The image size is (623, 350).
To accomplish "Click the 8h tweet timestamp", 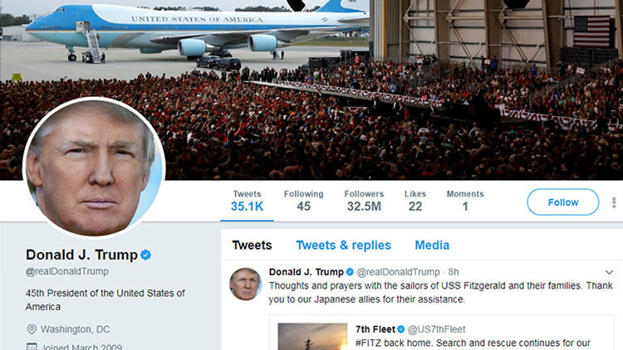I will 454,272.
